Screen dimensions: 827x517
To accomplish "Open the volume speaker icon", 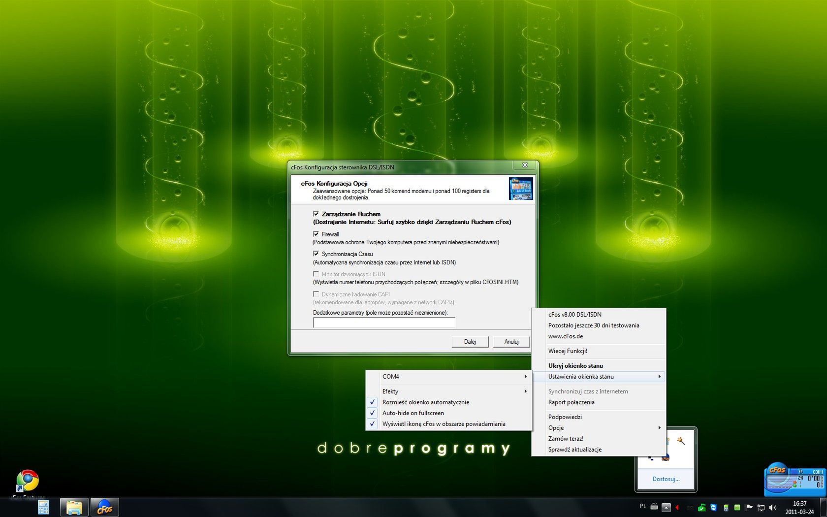I will [x=772, y=507].
